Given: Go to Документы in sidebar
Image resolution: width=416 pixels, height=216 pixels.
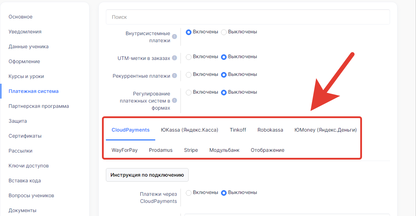Looking at the screenshot, I should 22,210.
